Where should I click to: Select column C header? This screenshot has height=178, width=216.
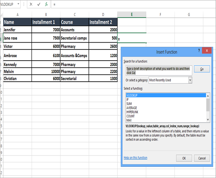pyautogui.click(x=75, y=15)
